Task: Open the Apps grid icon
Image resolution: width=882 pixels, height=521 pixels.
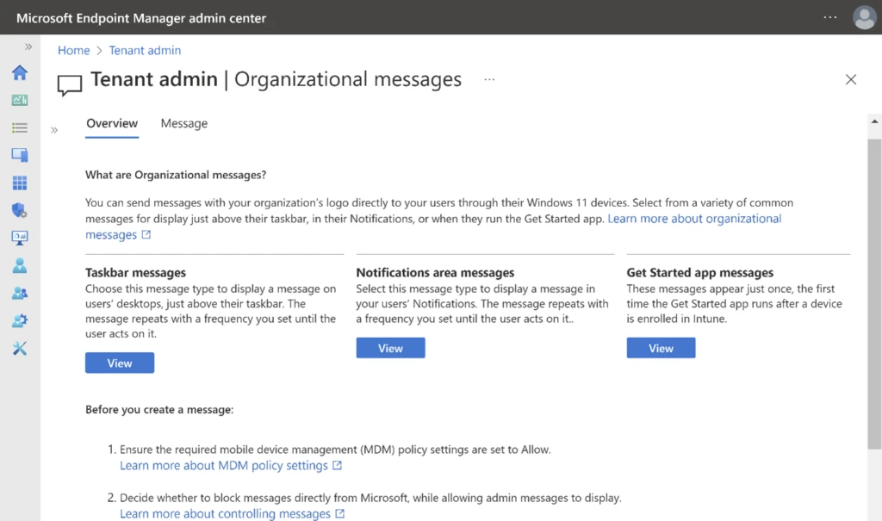Action: tap(19, 183)
